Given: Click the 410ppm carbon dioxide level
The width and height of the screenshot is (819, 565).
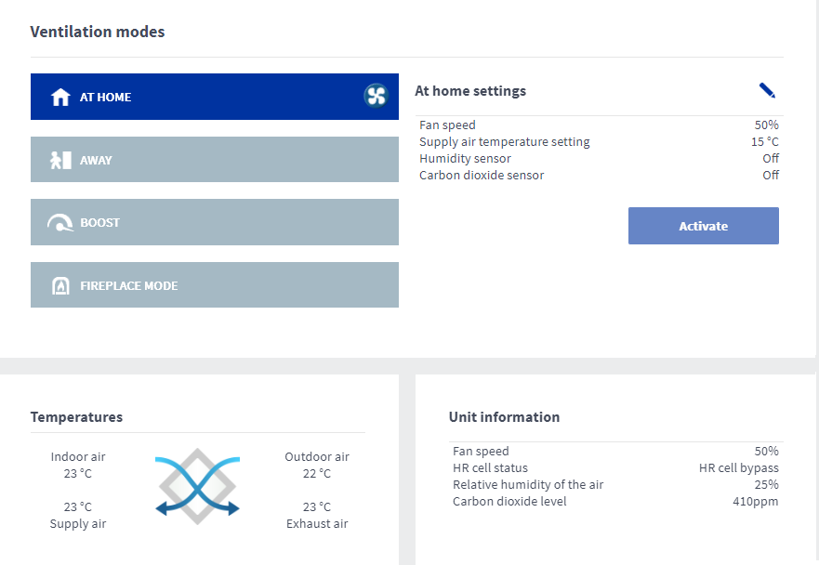Looking at the screenshot, I should 755,502.
